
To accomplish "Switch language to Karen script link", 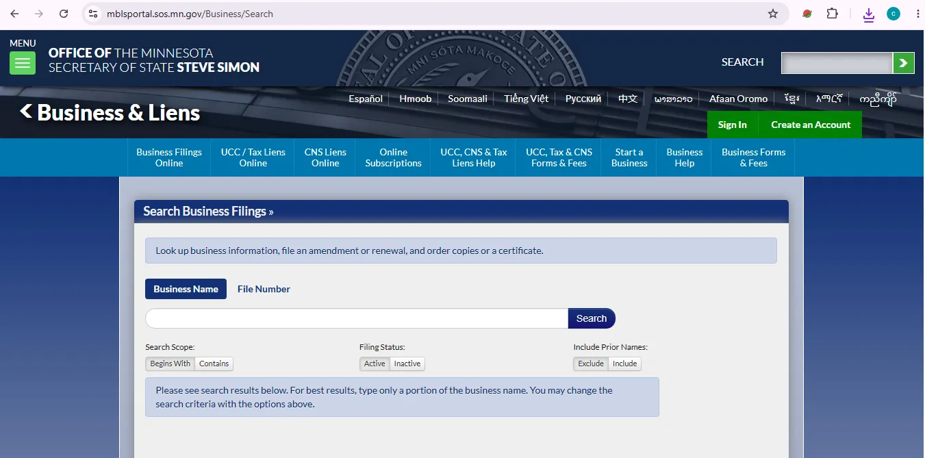I will [x=878, y=99].
